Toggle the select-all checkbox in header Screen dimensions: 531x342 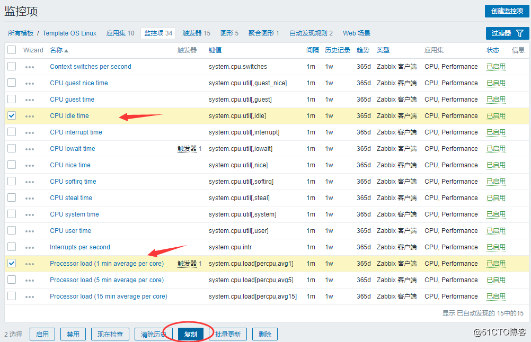click(12, 50)
